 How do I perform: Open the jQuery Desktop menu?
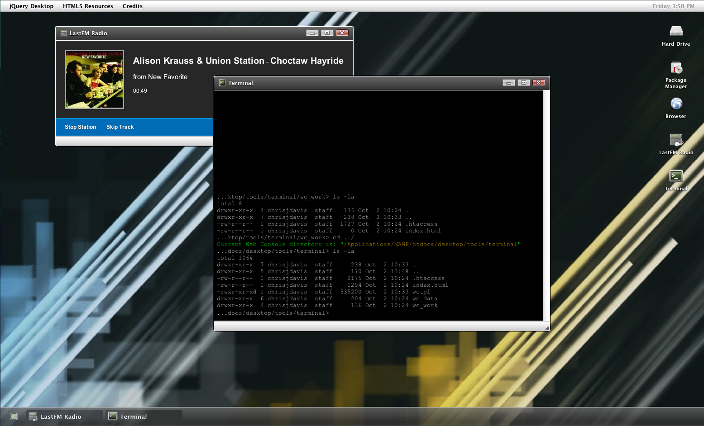pyautogui.click(x=31, y=6)
